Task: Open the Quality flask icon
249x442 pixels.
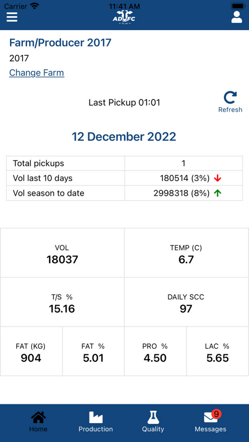Action: pos(153,417)
